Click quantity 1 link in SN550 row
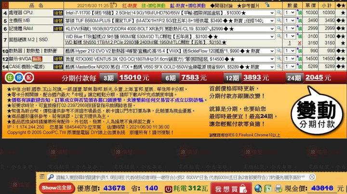 pos(290,43)
